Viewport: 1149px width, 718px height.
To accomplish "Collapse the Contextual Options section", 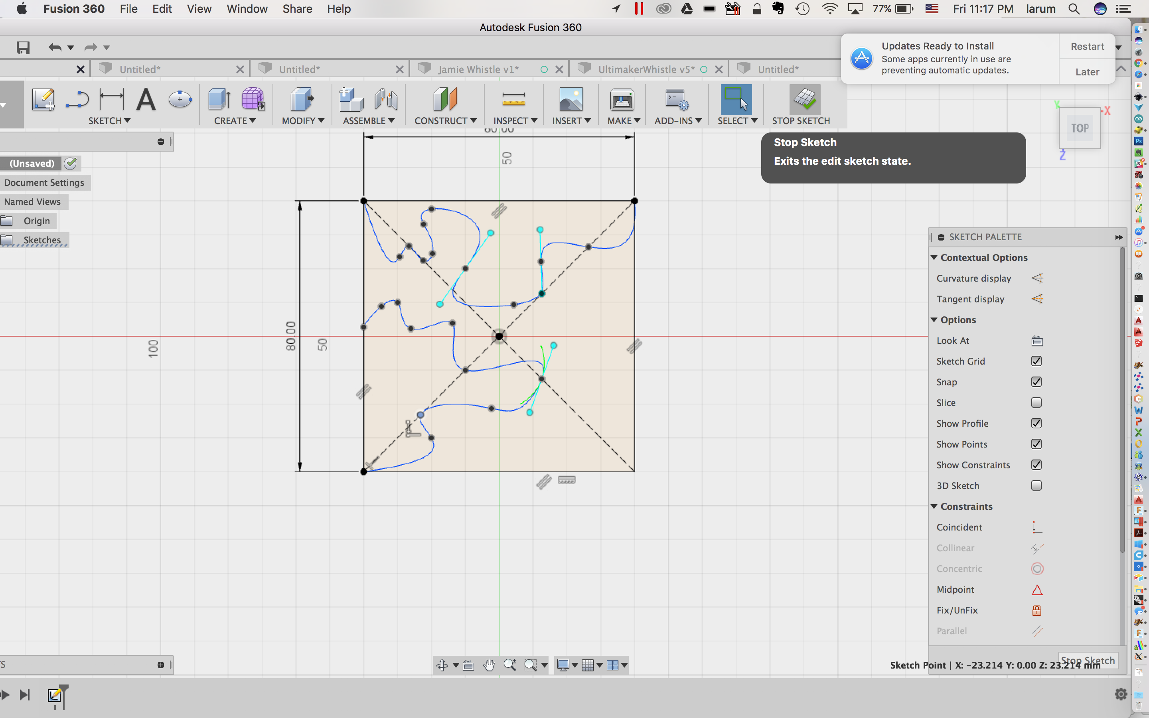I will pos(934,257).
